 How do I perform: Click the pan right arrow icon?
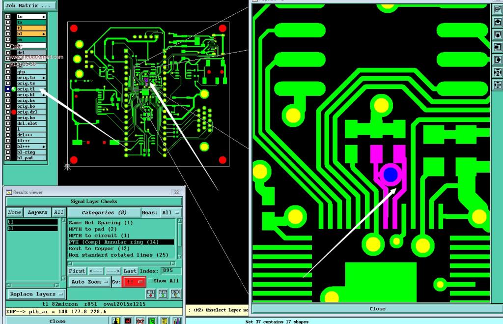[497, 60]
